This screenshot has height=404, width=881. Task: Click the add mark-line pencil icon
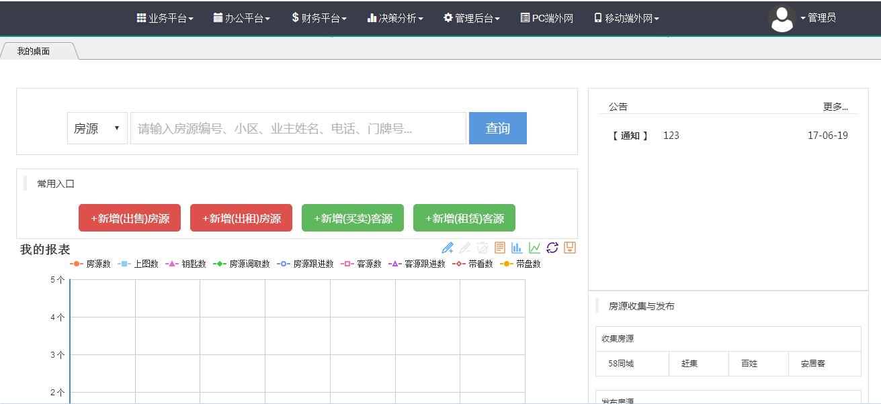click(448, 248)
